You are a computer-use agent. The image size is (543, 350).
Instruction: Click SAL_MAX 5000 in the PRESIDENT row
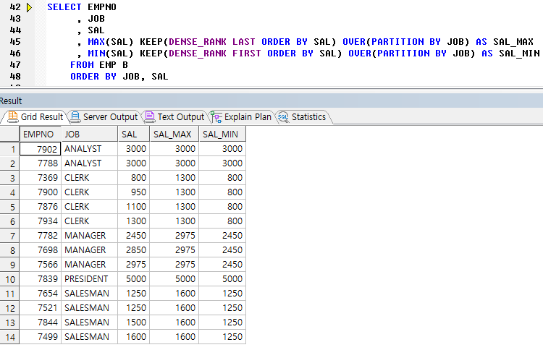pyautogui.click(x=174, y=279)
